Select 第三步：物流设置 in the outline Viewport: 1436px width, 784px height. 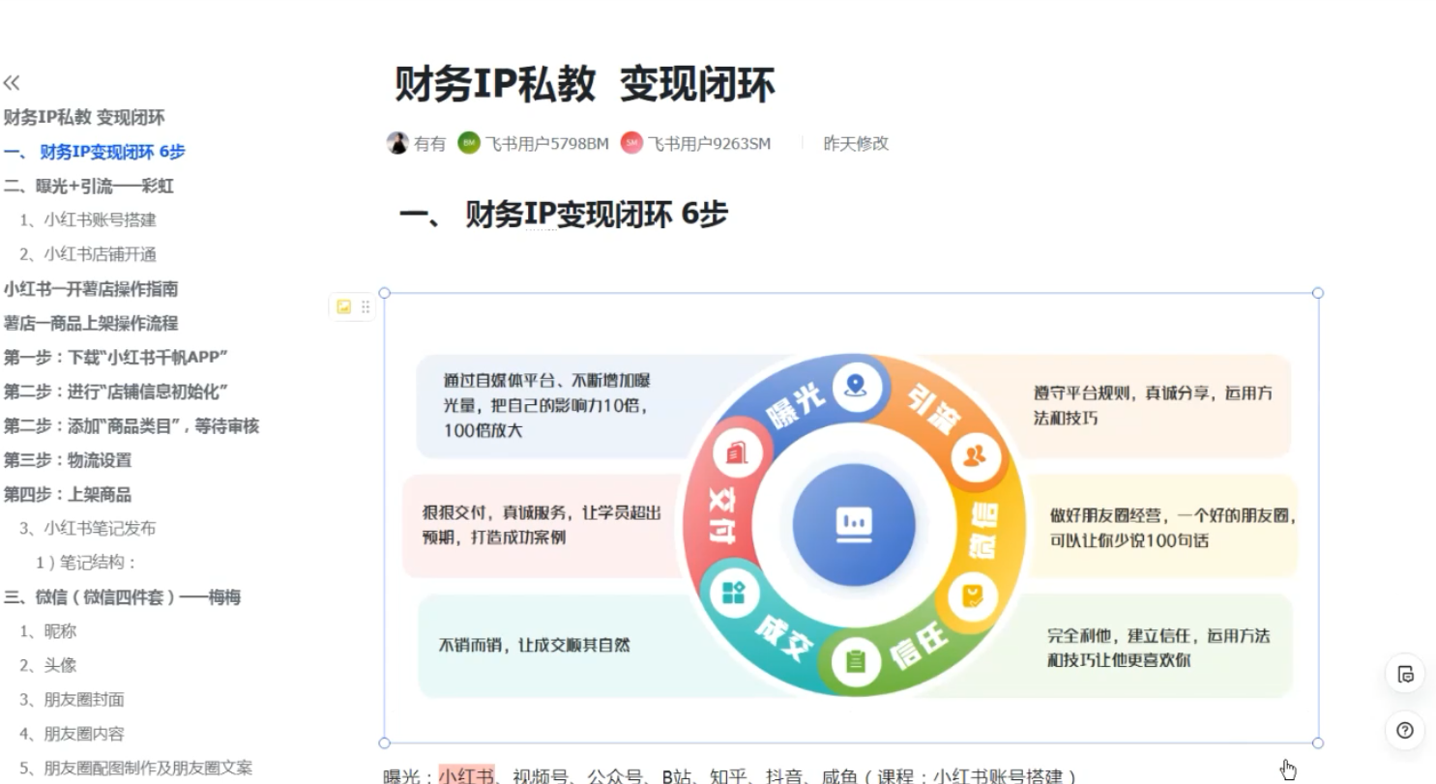click(x=68, y=460)
